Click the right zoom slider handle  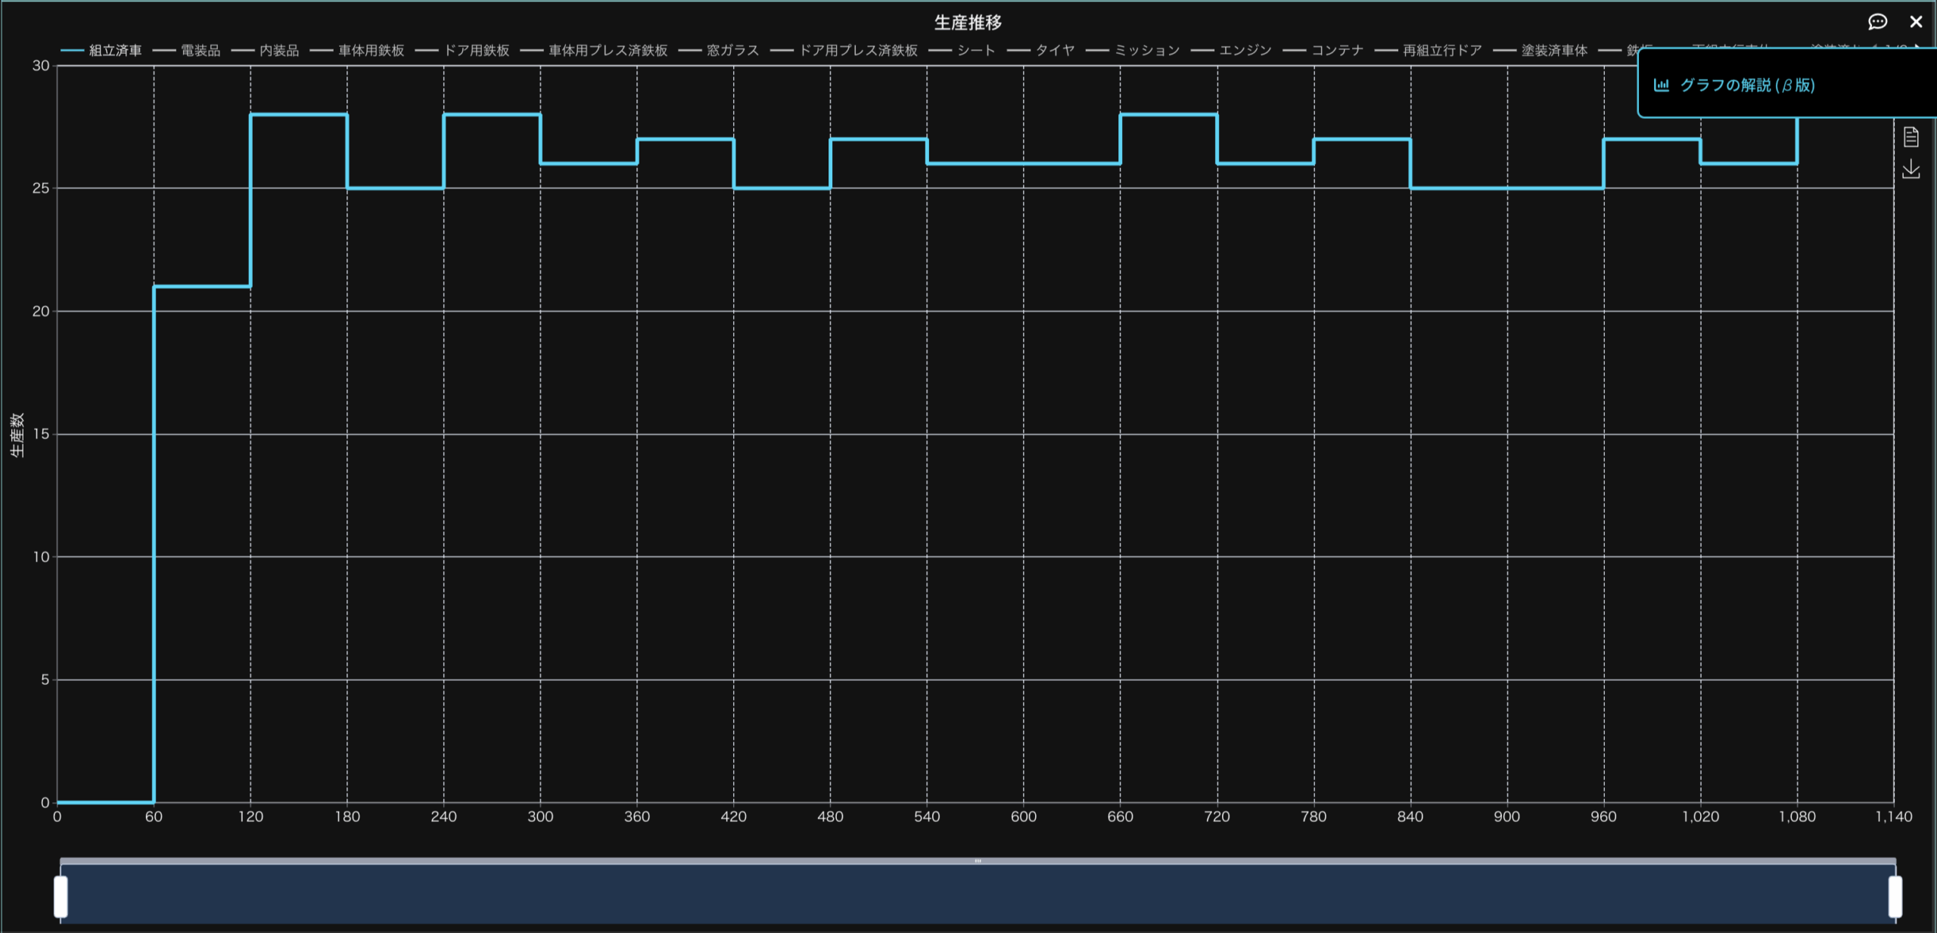tap(1895, 896)
